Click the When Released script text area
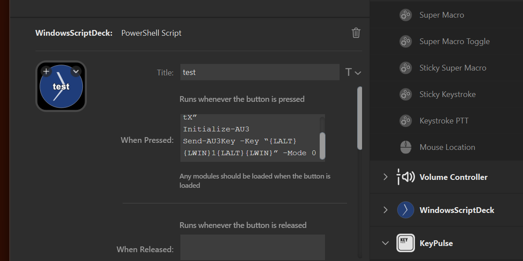 252,247
